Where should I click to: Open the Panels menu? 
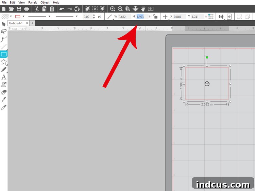[33, 2]
